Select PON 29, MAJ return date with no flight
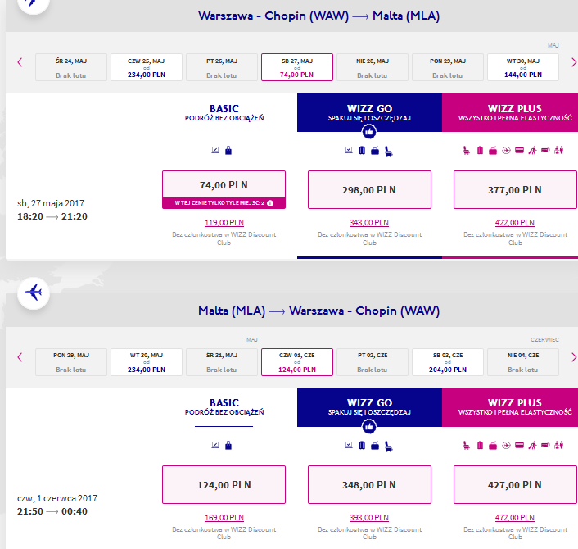Viewport: 578px width, 549px height. (x=71, y=362)
